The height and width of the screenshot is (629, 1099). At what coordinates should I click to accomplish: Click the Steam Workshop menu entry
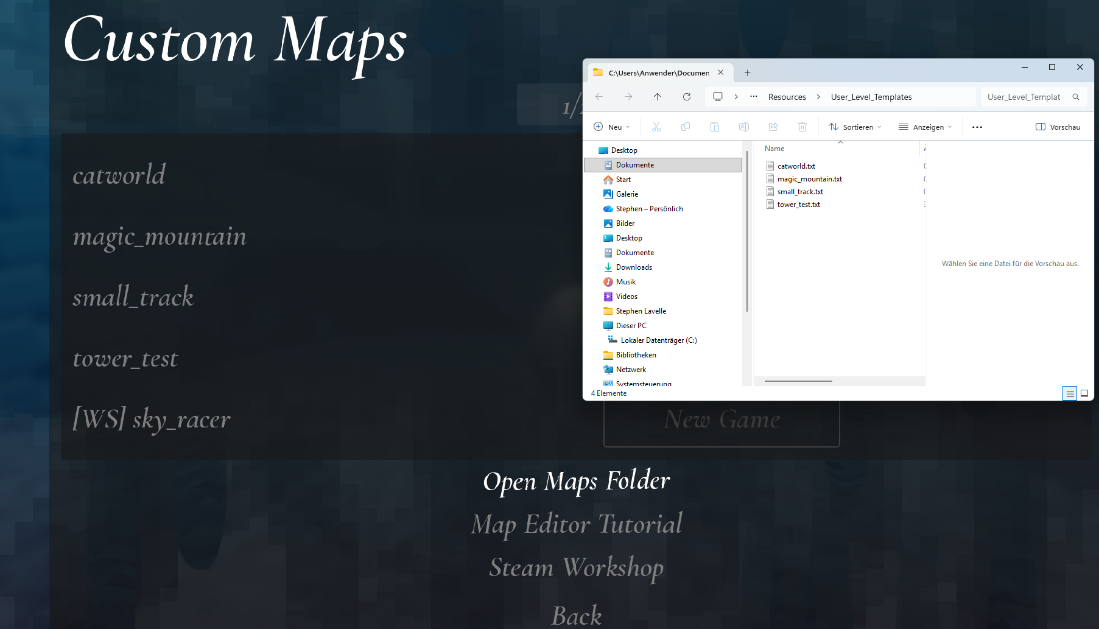(576, 568)
